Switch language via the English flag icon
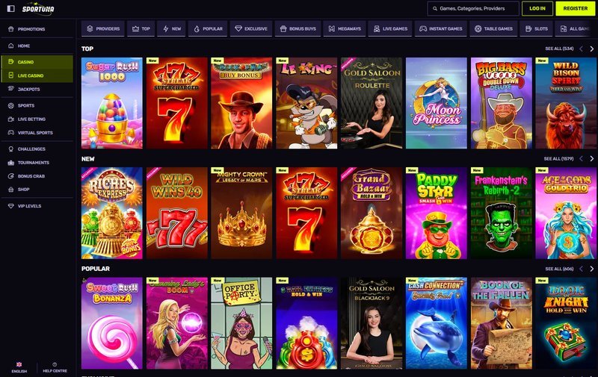The image size is (598, 377). 19,364
